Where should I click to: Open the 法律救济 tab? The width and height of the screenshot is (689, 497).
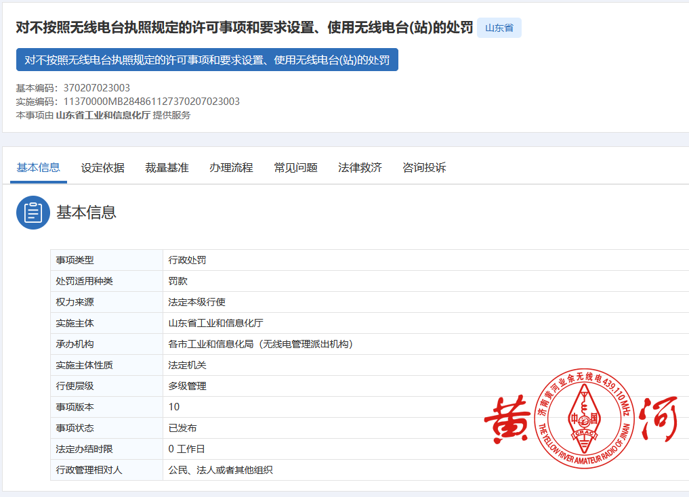click(360, 168)
